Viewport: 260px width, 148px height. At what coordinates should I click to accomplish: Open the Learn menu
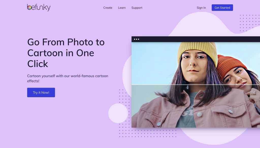click(122, 8)
